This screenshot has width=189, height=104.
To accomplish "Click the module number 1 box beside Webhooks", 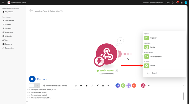I will click(x=116, y=70).
